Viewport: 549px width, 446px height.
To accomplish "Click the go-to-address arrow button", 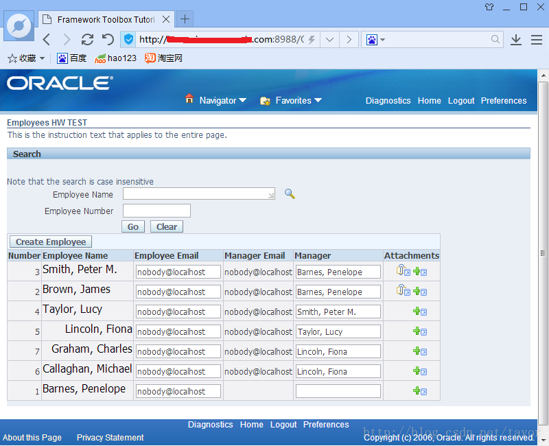I will click(x=349, y=39).
